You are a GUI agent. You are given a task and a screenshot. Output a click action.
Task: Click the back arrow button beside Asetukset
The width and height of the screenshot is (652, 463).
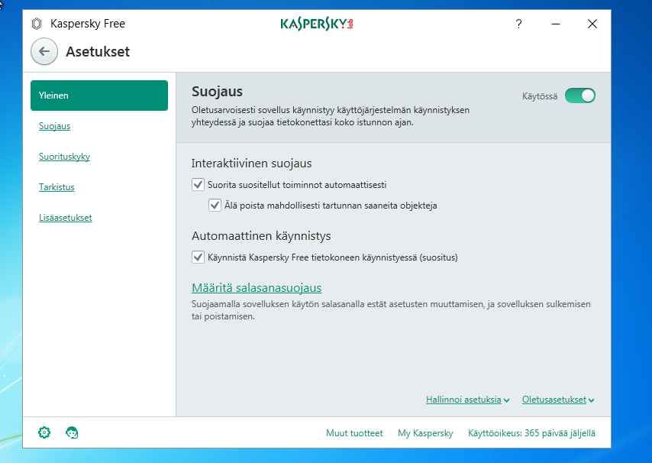pos(44,52)
